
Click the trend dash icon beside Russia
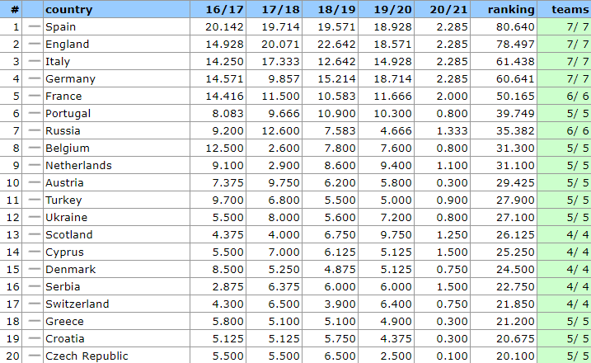click(34, 131)
